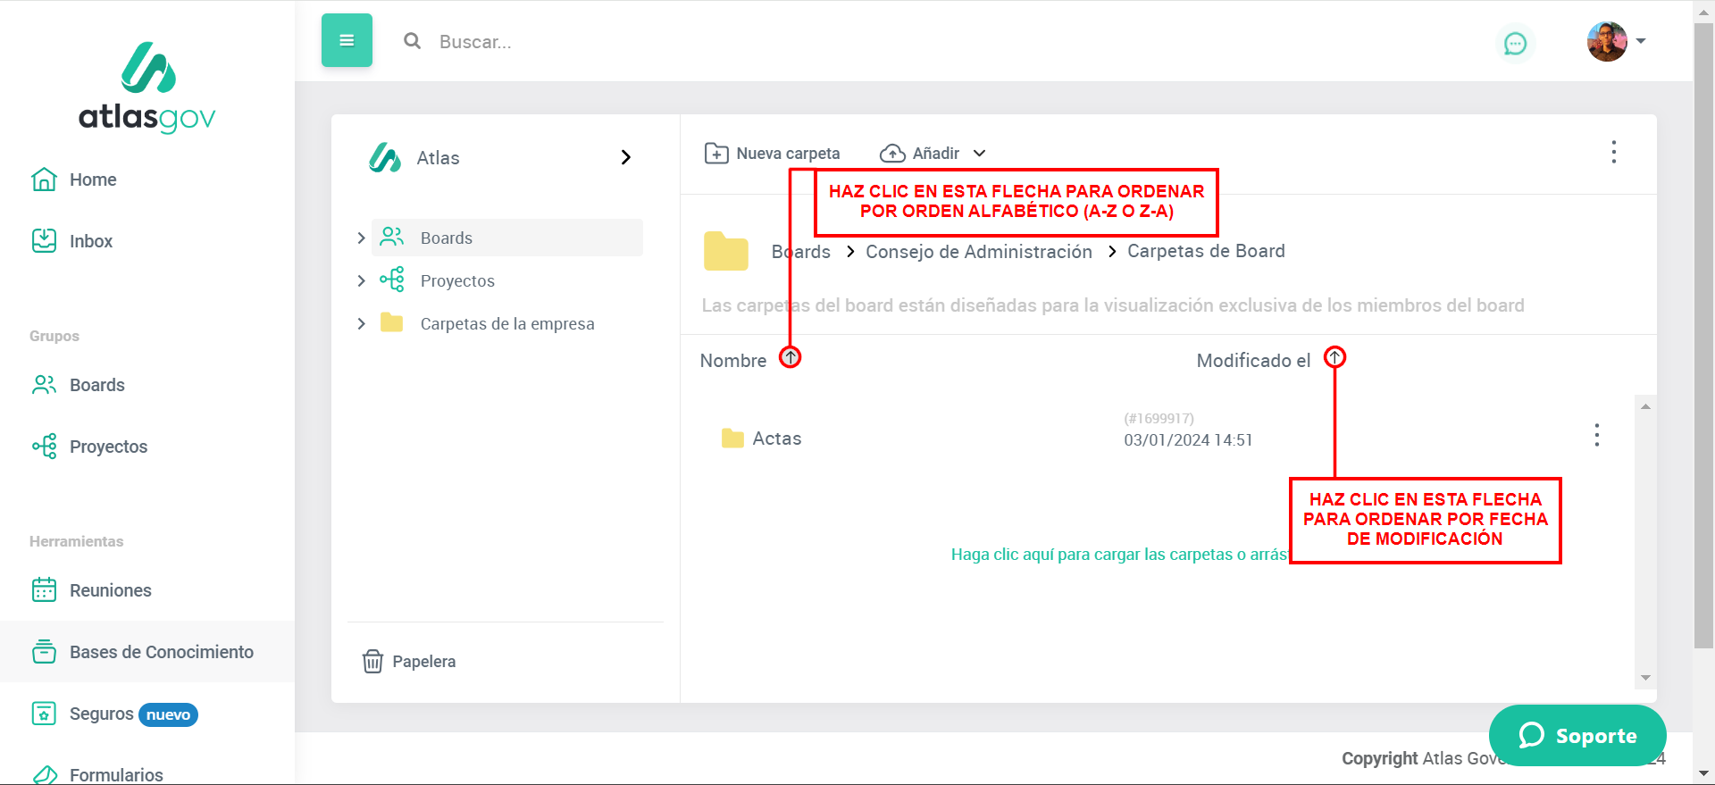Image resolution: width=1715 pixels, height=785 pixels.
Task: Click the green hamburger menu button
Action: (x=347, y=40)
